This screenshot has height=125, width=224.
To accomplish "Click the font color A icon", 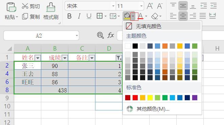I will click(x=140, y=16).
